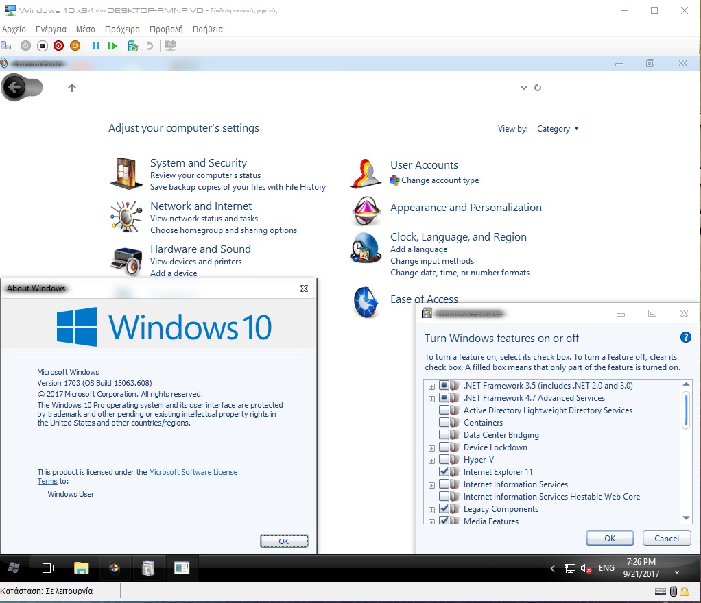Pause the virtual machine
The image size is (701, 603).
tap(95, 45)
